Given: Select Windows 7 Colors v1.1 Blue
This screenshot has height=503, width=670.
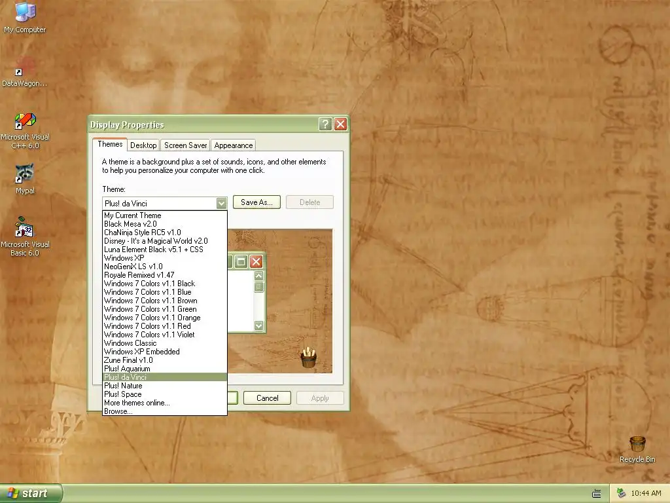Looking at the screenshot, I should [x=165, y=292].
